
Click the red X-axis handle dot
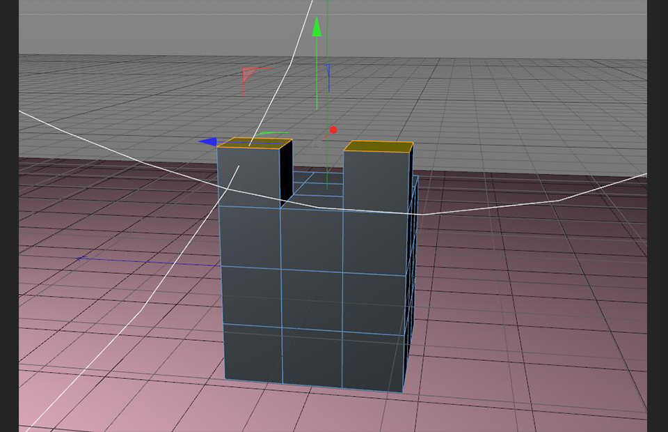click(x=333, y=130)
